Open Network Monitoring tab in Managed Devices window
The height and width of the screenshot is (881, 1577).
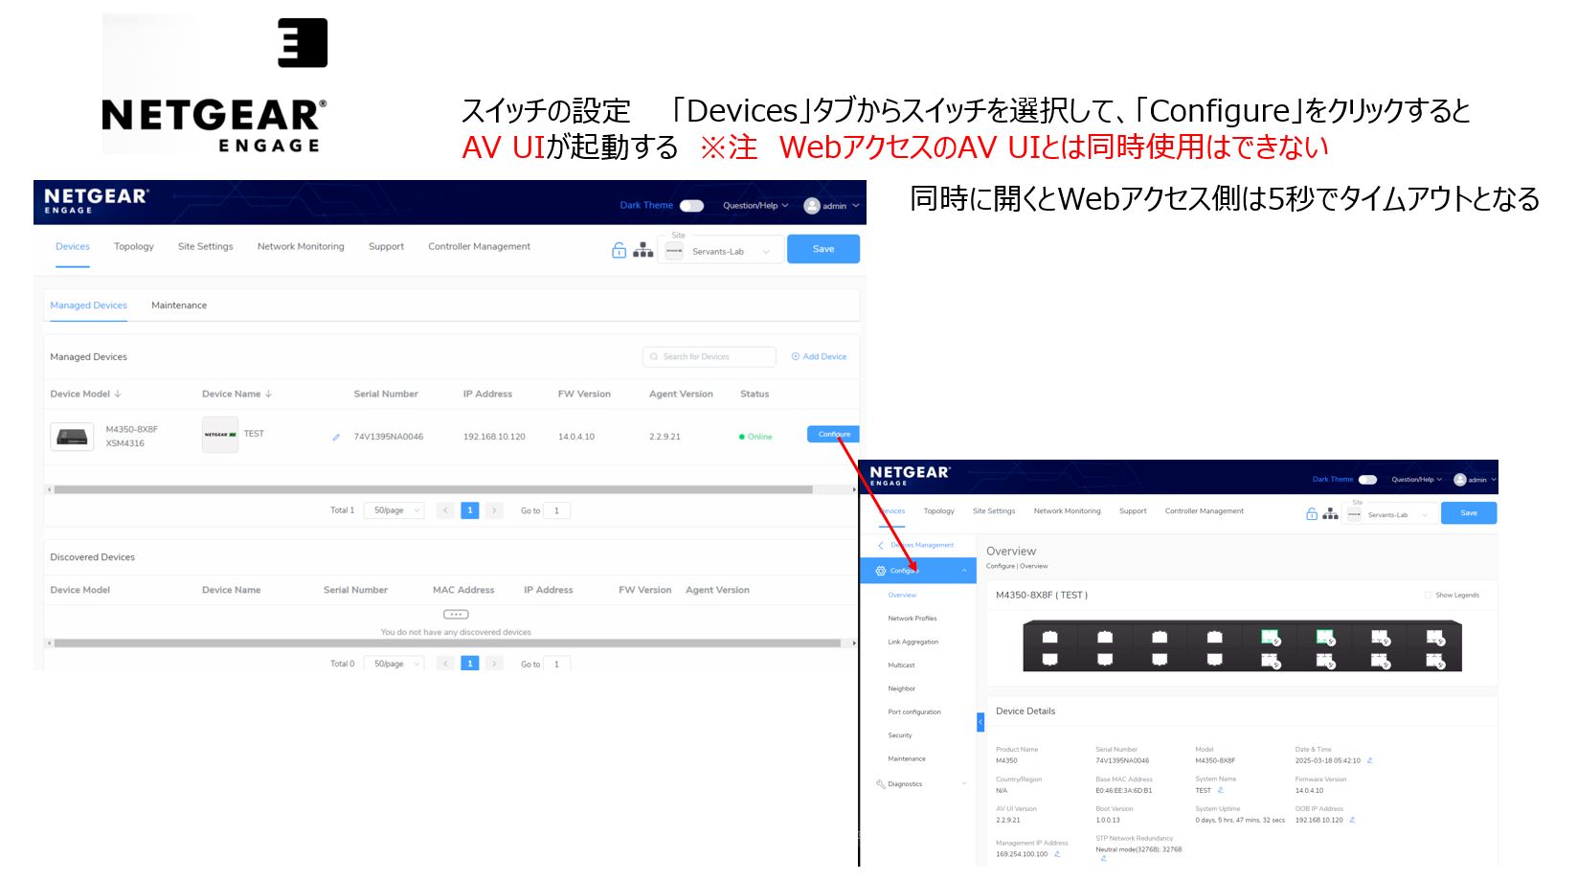click(x=301, y=247)
